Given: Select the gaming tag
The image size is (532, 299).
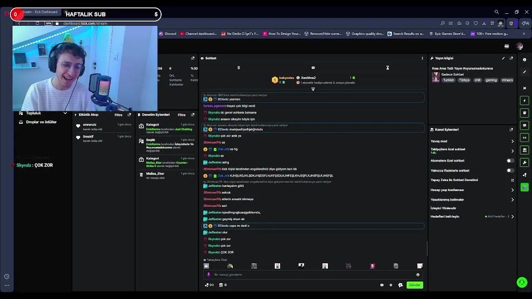Looking at the screenshot, I should [491, 80].
